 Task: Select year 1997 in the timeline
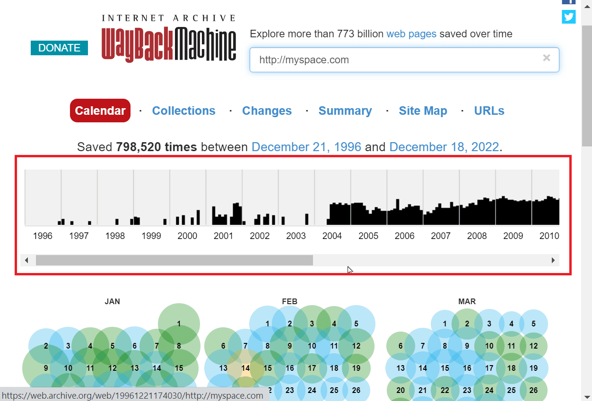[x=79, y=236]
